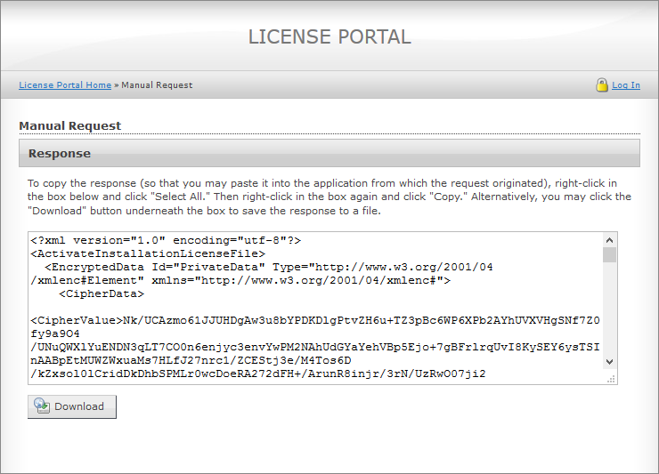Click the response box scroll up arrow
659x474 pixels.
(x=609, y=240)
